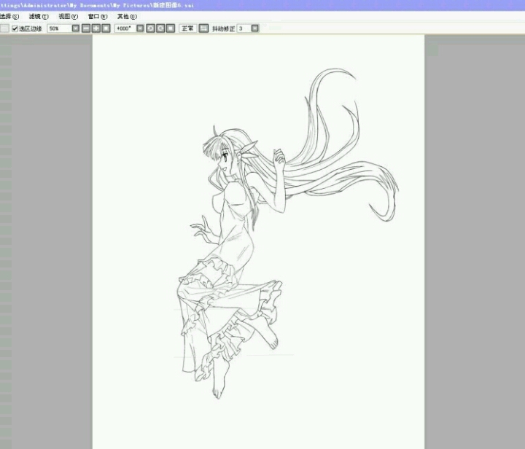Open the 窗口 menu

coord(97,16)
